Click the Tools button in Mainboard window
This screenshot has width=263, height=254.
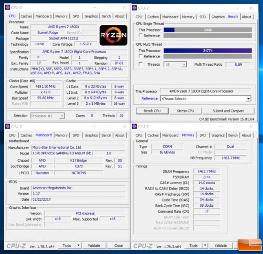[66, 245]
